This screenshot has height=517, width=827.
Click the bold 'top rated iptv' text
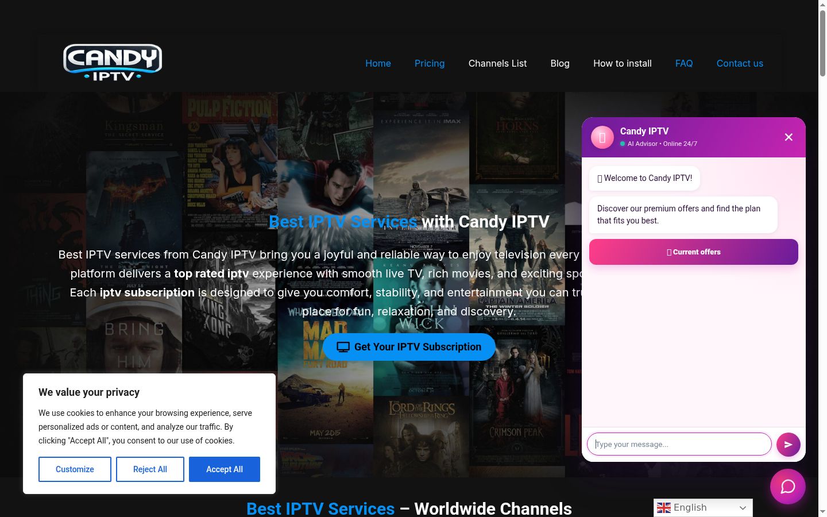click(x=211, y=273)
